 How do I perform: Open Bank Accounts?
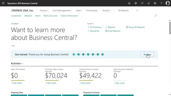[x=50, y=16]
